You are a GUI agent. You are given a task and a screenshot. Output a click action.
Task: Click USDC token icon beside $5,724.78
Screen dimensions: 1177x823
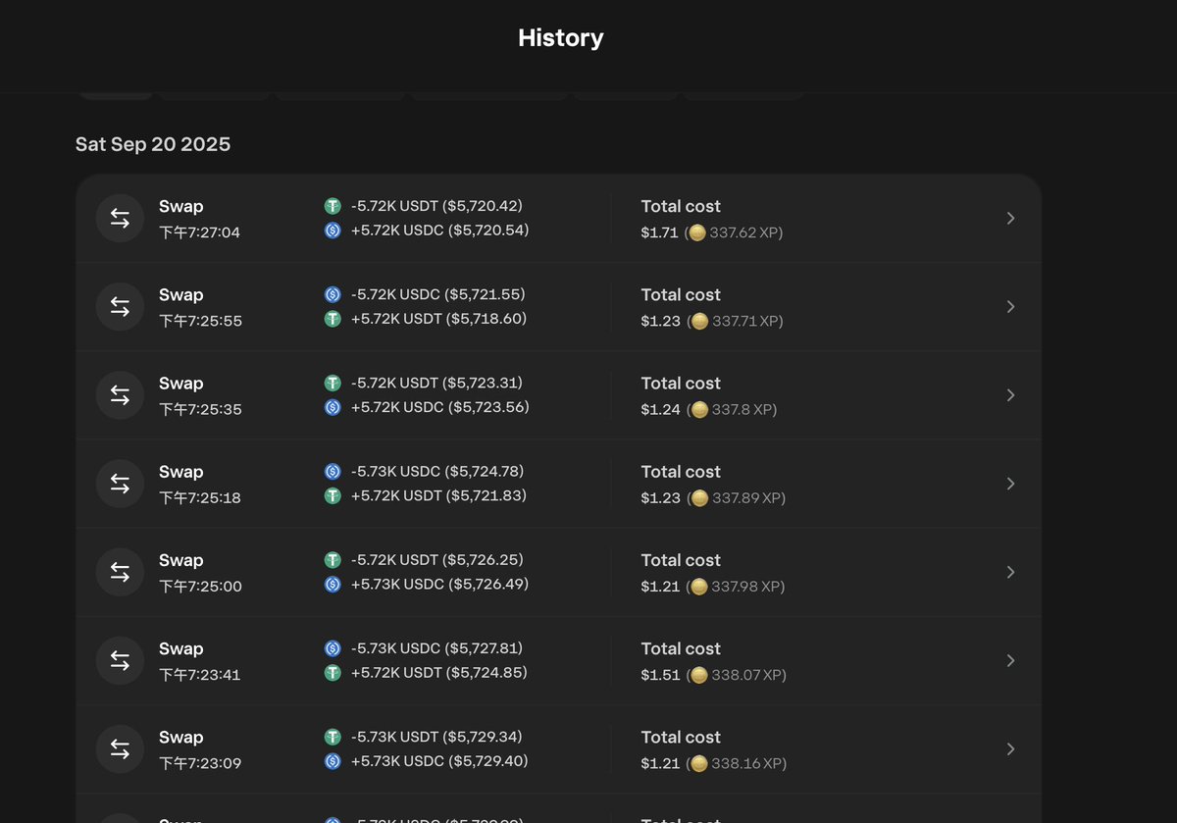(x=333, y=472)
